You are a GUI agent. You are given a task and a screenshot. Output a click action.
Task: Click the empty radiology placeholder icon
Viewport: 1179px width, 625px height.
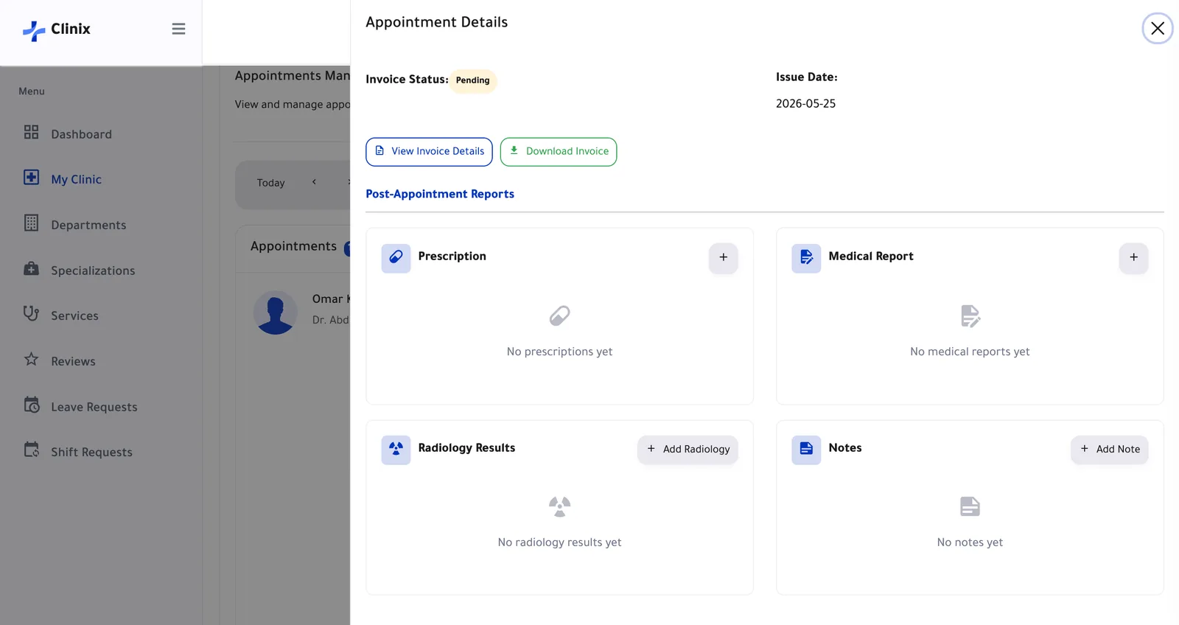pyautogui.click(x=559, y=507)
